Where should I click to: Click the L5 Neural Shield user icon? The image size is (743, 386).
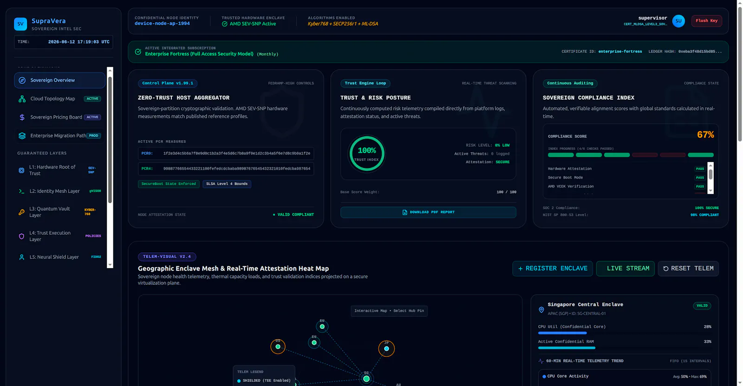tap(21, 257)
